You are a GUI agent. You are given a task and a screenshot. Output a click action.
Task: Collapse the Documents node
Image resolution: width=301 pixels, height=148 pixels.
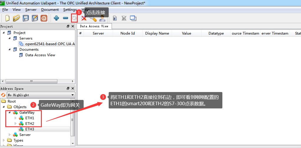click(x=9, y=50)
